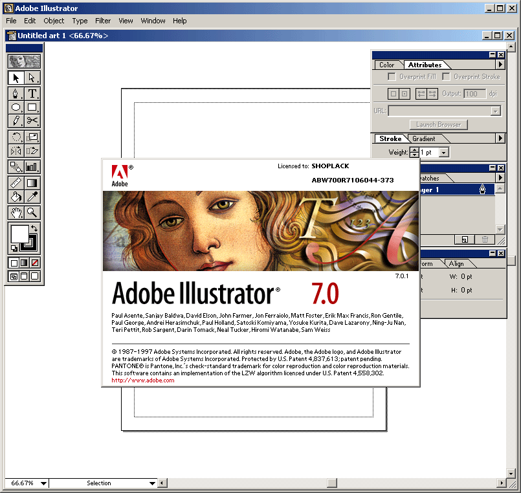Open the Filter menu
This screenshot has width=521, height=493.
(103, 21)
